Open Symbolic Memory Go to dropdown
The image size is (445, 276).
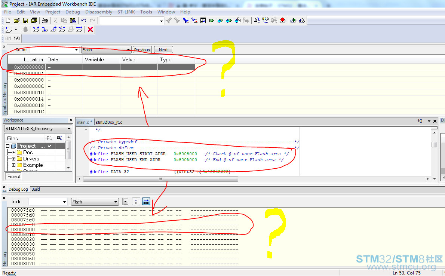click(76, 50)
